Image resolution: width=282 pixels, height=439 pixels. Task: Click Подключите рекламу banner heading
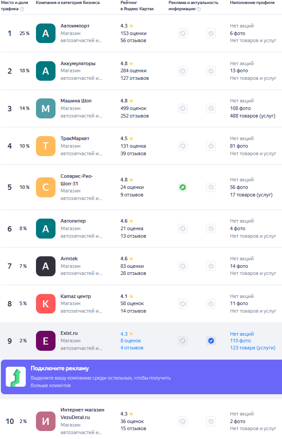point(60,368)
